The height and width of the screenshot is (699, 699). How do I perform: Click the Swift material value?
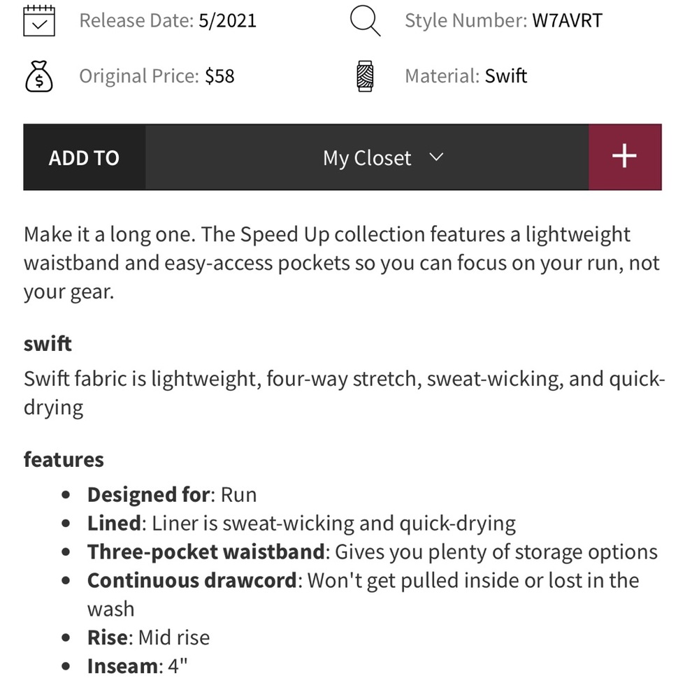click(x=506, y=75)
